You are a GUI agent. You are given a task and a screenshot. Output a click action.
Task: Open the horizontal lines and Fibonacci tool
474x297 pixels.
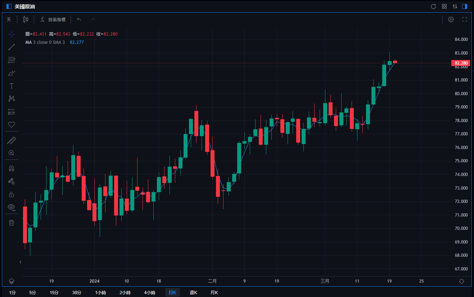(12, 60)
